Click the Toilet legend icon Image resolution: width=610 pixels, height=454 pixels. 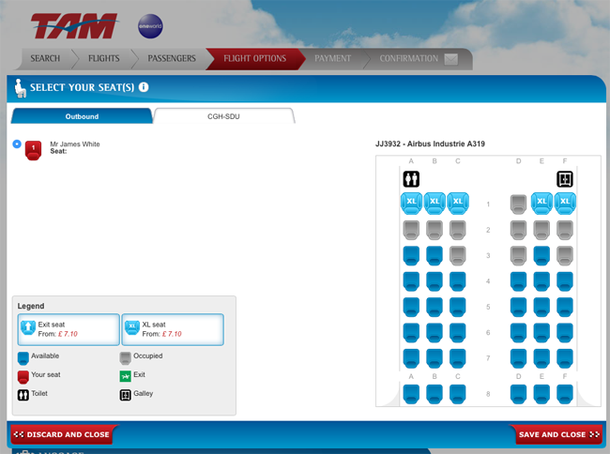[x=23, y=395]
